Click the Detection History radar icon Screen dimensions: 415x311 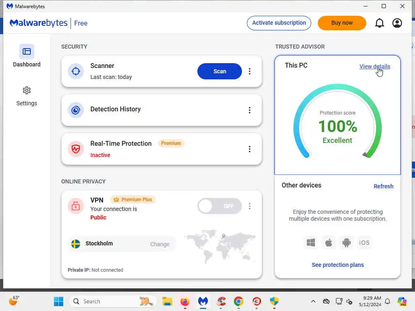(76, 110)
